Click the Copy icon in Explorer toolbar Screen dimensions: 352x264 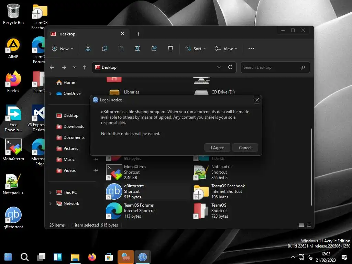click(x=104, y=49)
